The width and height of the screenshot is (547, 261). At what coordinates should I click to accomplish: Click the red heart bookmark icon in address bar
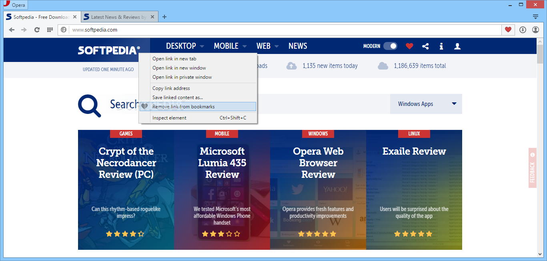pos(508,30)
